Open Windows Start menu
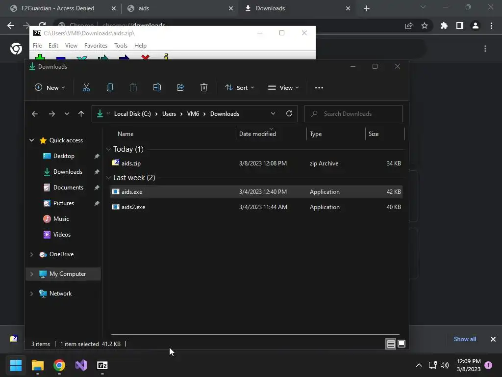Screen dimensions: 502x377 click(16, 365)
